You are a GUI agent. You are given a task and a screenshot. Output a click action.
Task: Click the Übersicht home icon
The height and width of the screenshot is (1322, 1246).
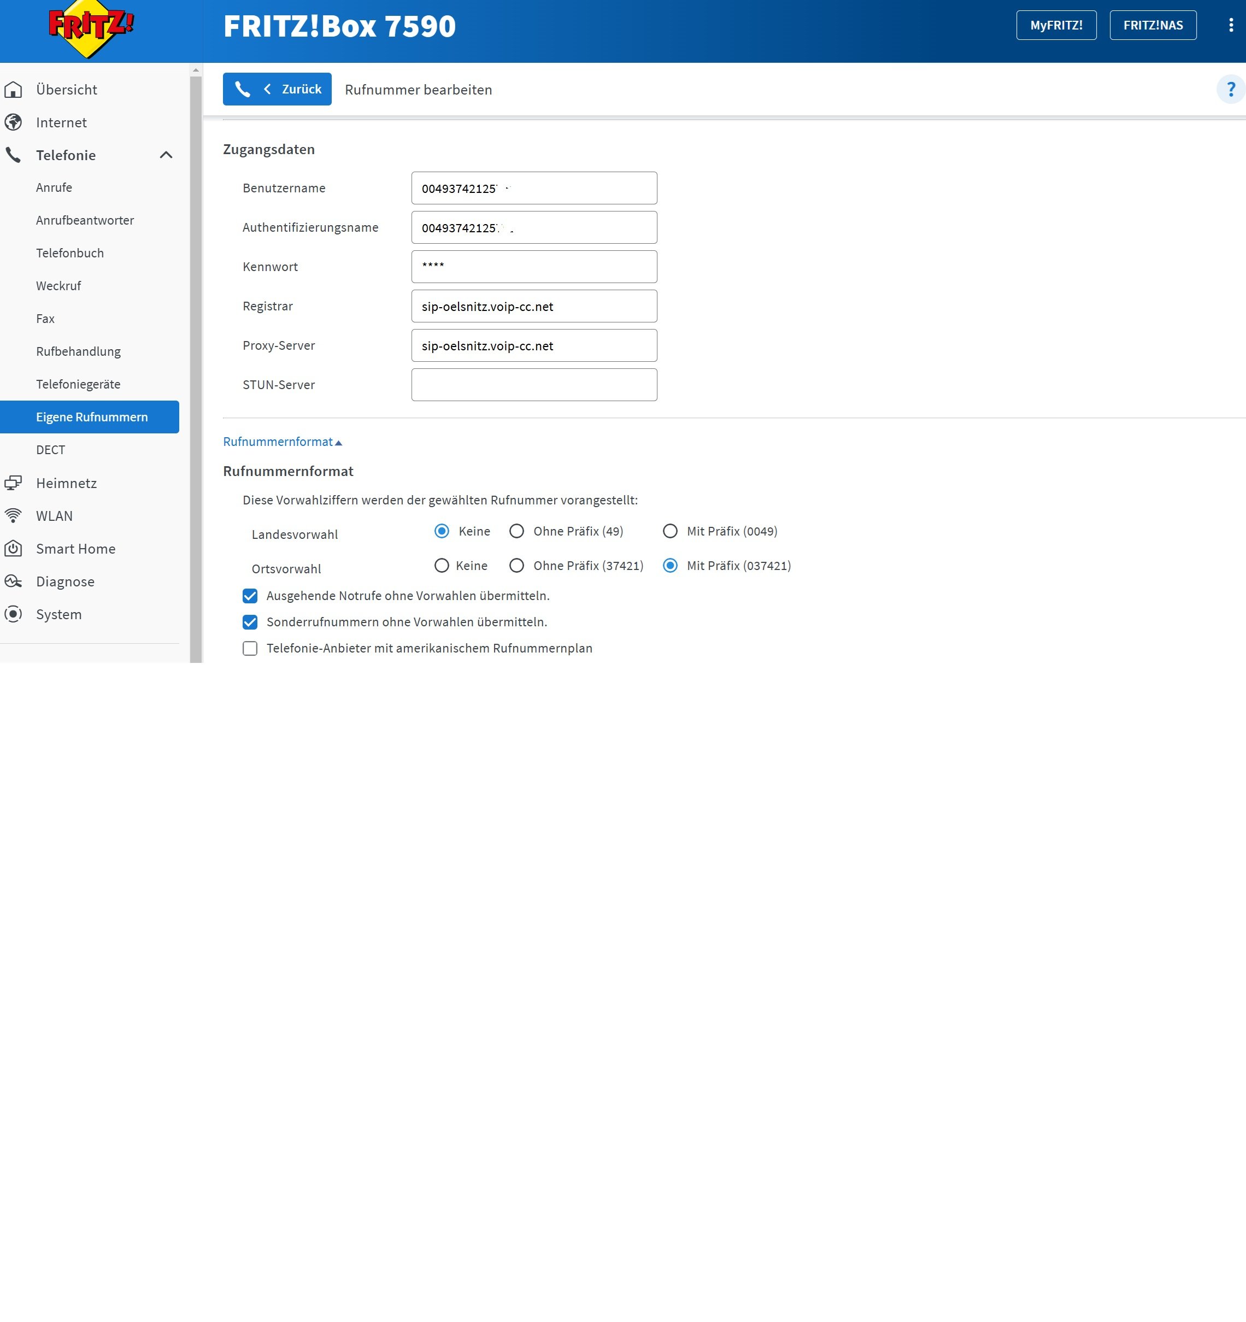[x=13, y=89]
